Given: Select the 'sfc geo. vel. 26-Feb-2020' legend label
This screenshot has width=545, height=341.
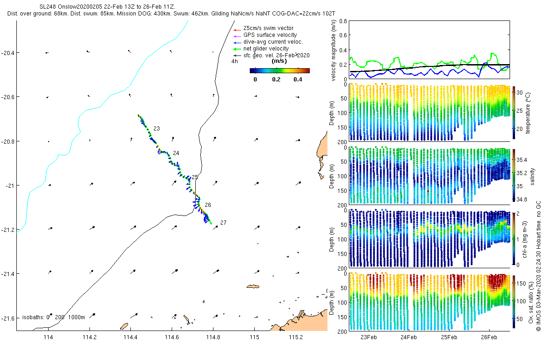Looking at the screenshot, I should click(277, 55).
